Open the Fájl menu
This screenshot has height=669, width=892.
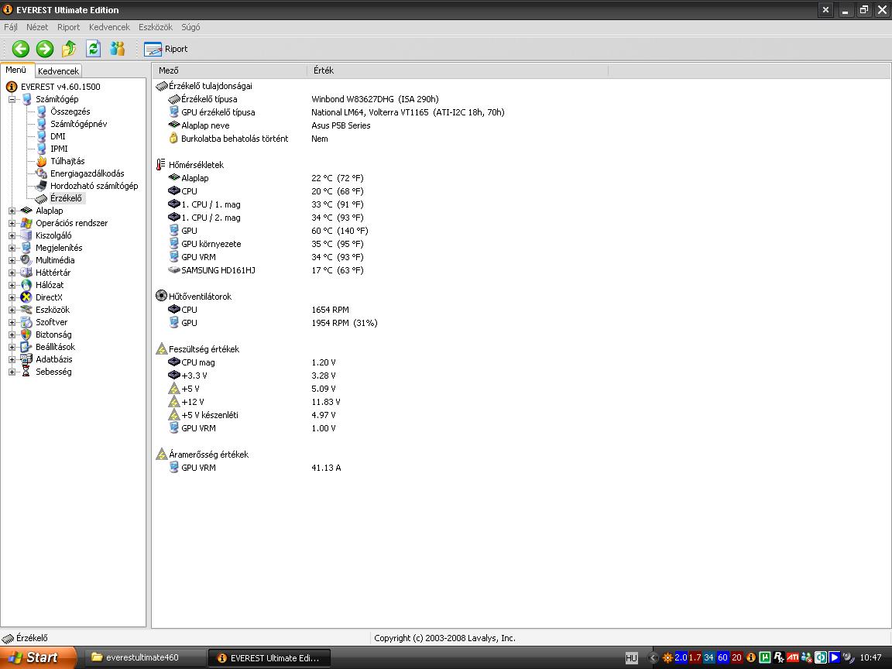click(10, 27)
